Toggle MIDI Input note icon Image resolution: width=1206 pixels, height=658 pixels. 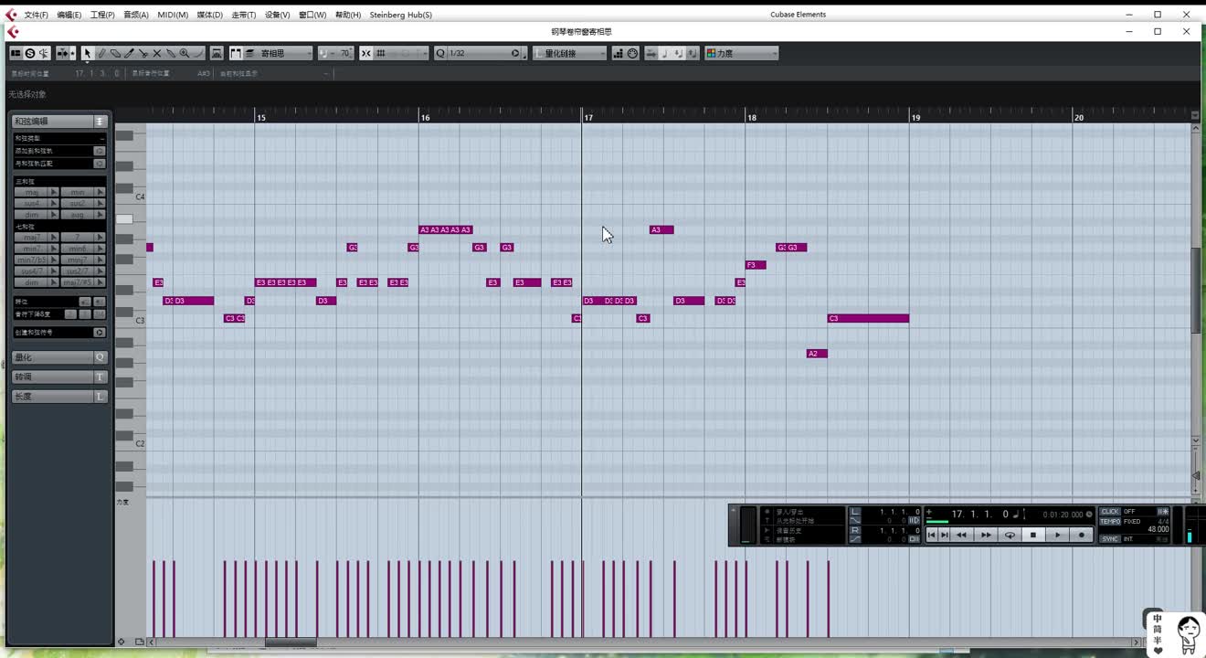tap(632, 53)
